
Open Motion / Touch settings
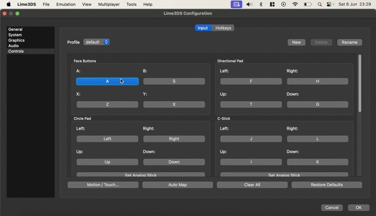click(103, 185)
